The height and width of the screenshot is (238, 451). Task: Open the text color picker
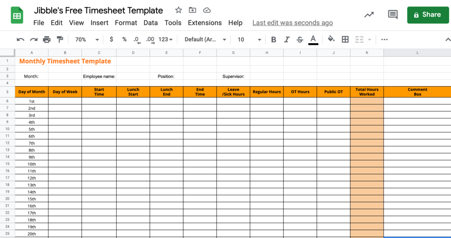(x=313, y=40)
